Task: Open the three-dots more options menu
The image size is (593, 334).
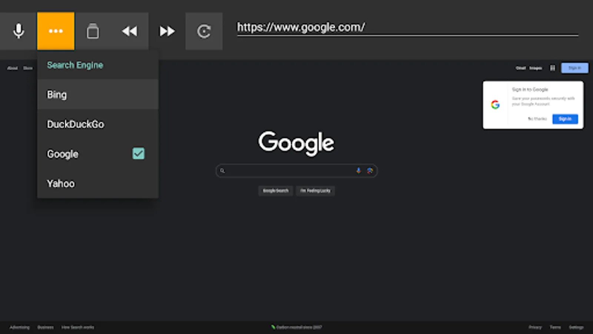Action: click(56, 31)
